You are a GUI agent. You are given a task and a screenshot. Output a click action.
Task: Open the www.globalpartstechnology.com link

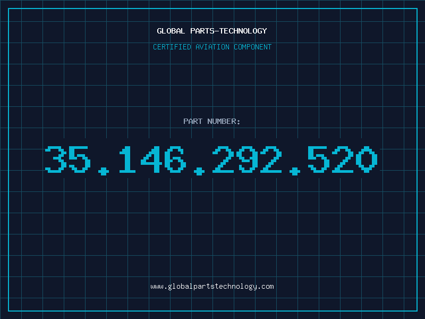[212, 287]
